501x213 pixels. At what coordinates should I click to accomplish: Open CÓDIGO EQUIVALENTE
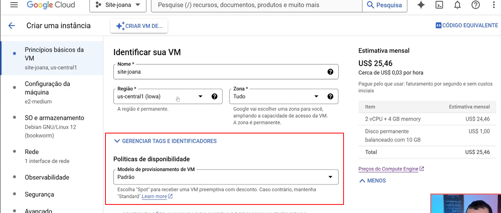466,25
